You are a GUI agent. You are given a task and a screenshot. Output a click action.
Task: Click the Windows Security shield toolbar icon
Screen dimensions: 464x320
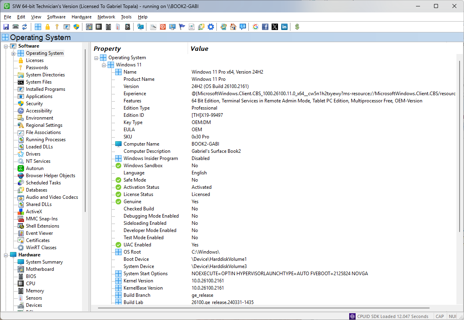click(x=76, y=27)
